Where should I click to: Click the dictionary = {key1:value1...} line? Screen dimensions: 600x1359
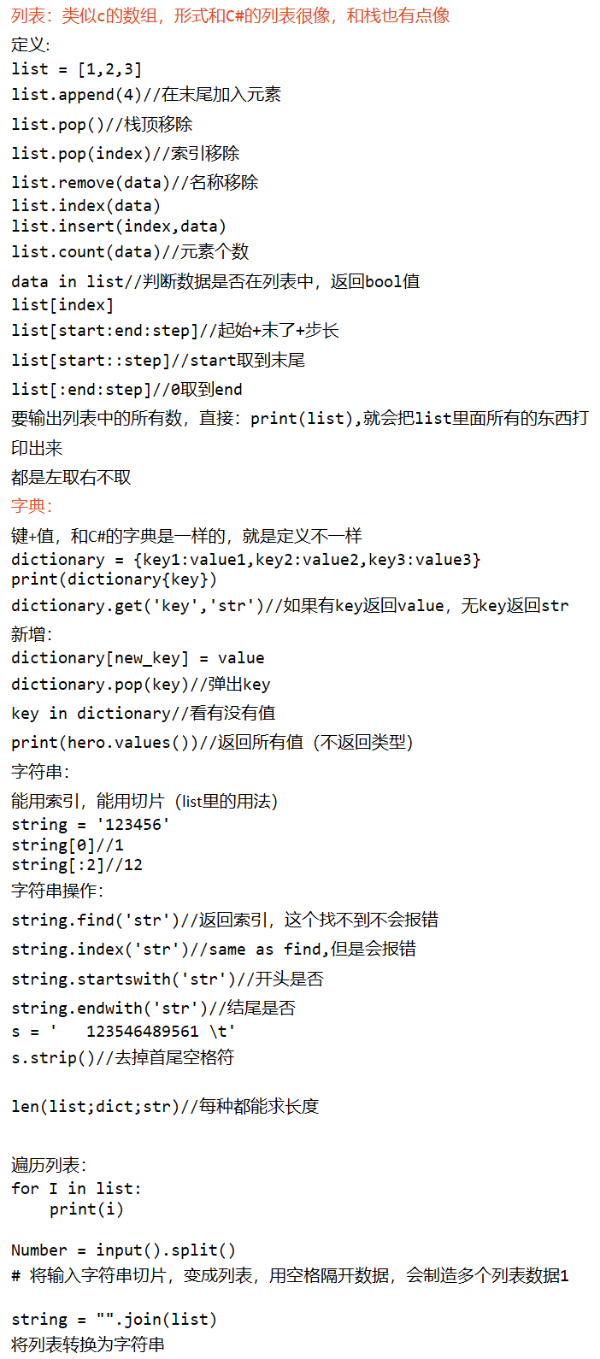click(x=246, y=560)
